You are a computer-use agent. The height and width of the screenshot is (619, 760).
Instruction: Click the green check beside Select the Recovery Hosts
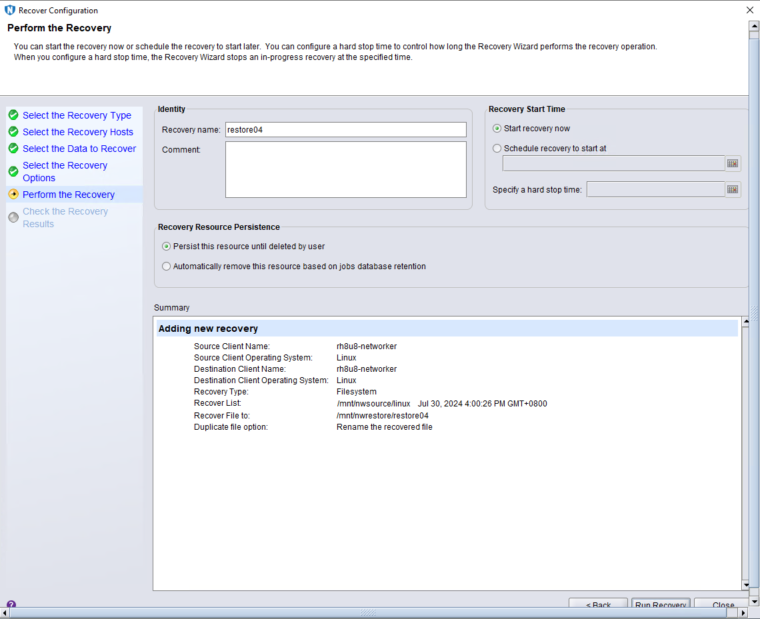click(13, 132)
